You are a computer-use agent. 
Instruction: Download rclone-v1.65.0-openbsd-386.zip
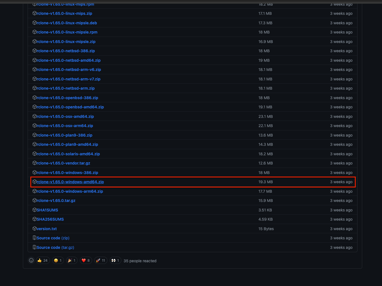point(67,98)
